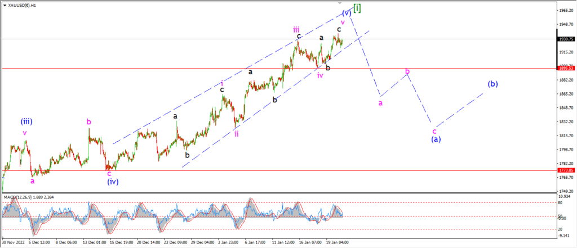The image size is (577, 248).
Task: Select the blue (iii) wave label
Action: pyautogui.click(x=26, y=121)
